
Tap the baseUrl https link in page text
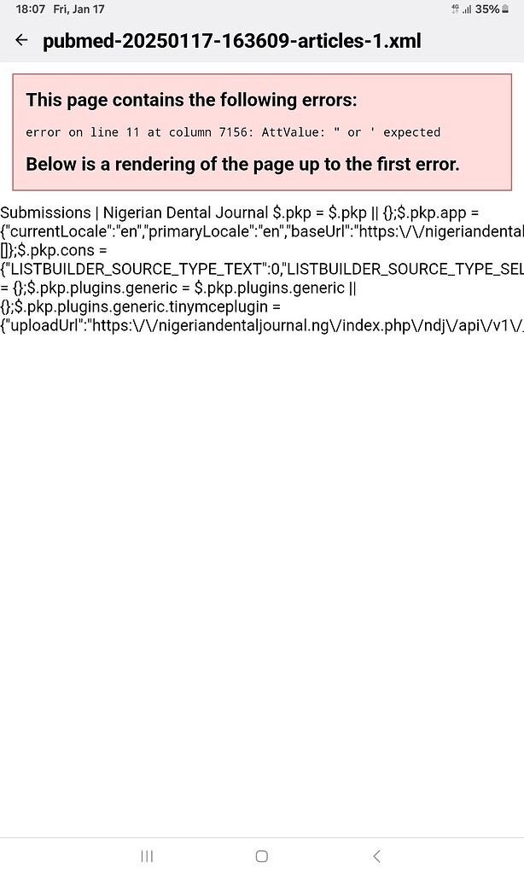427,231
